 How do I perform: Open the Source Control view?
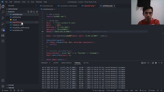click(x=3, y=18)
